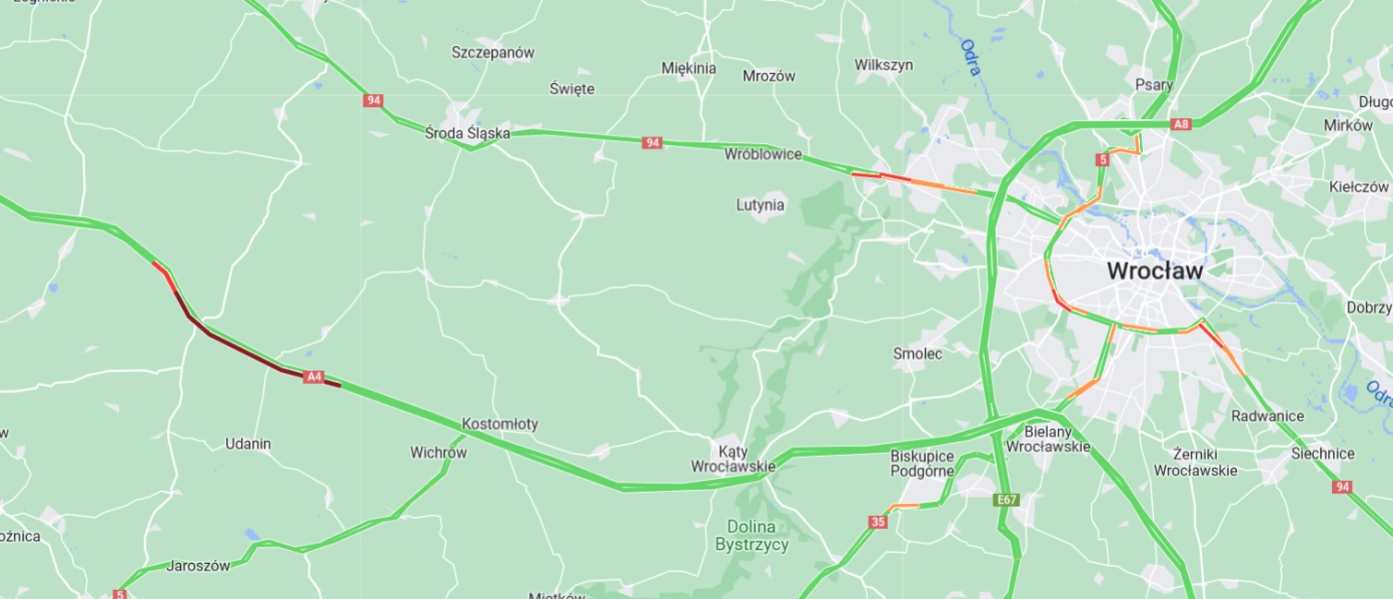Click the Wrocław city label
Image resolution: width=1393 pixels, height=599 pixels.
pyautogui.click(x=1155, y=271)
